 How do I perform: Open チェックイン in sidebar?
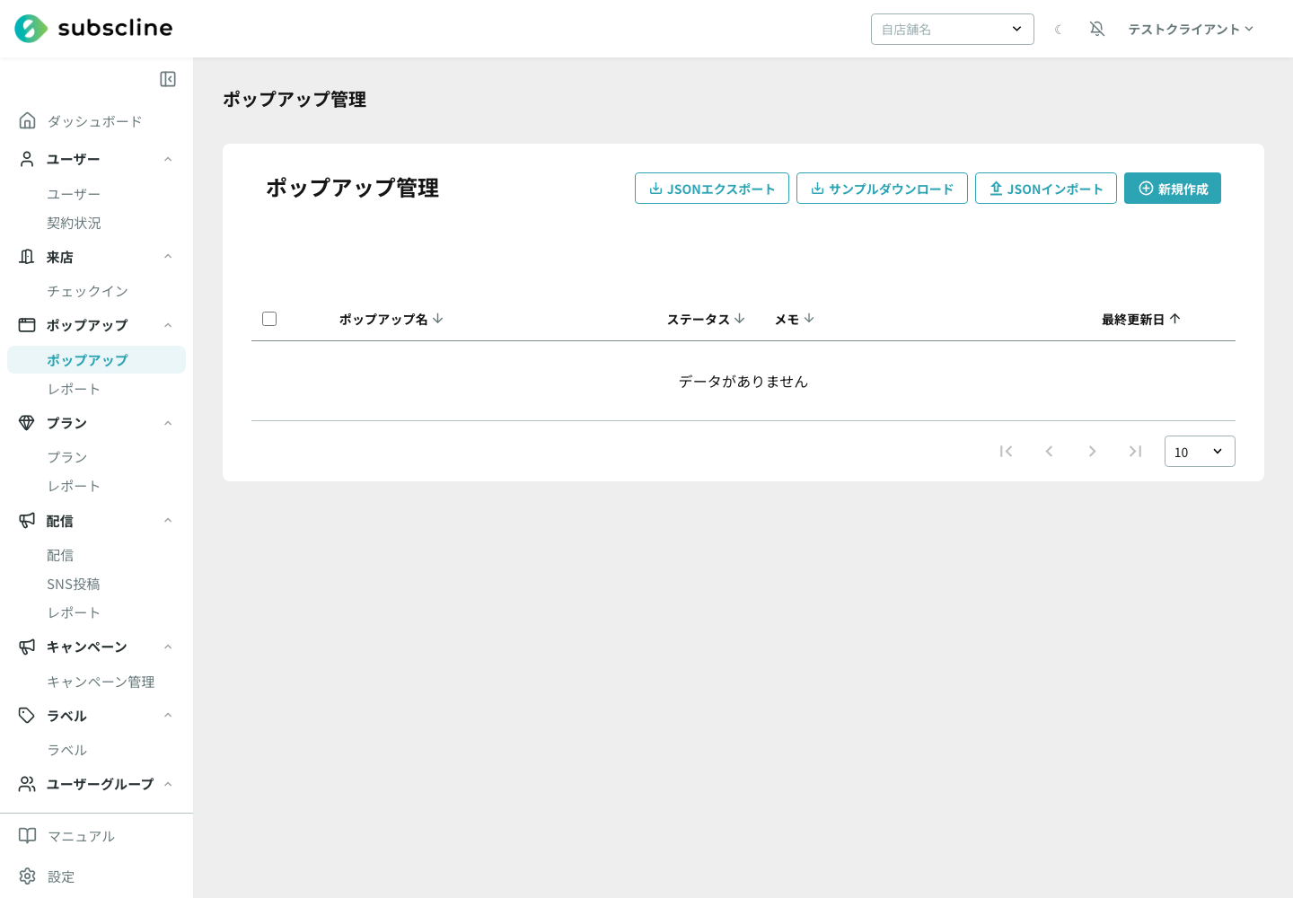pos(87,291)
